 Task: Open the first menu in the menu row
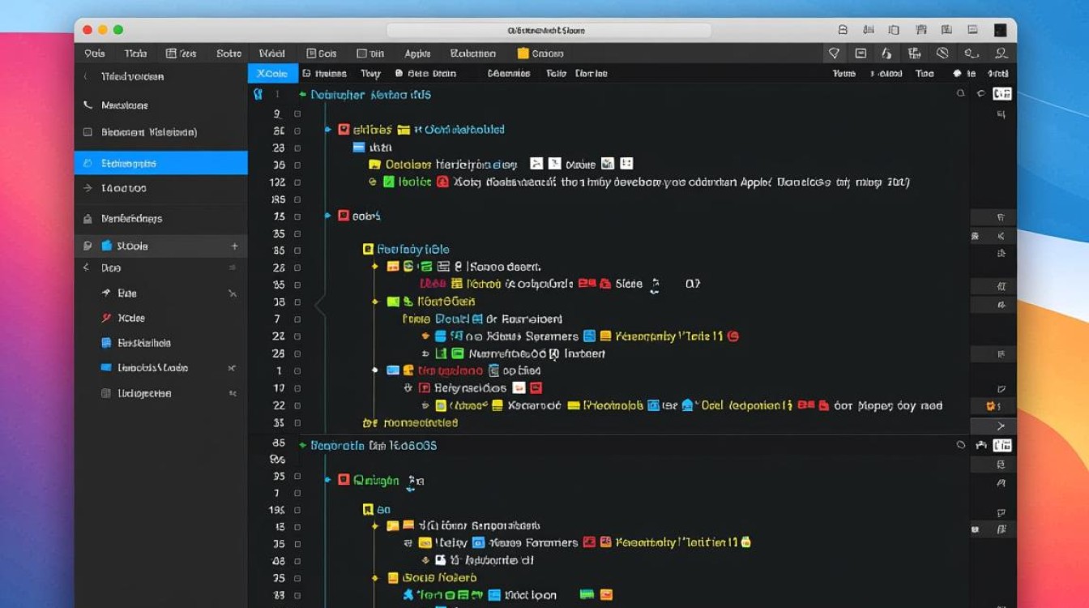tap(95, 54)
